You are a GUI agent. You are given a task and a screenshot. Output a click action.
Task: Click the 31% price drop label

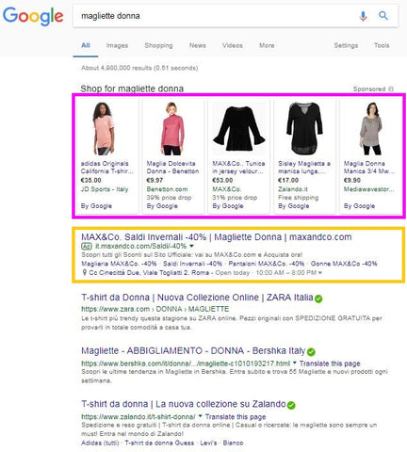pos(235,198)
